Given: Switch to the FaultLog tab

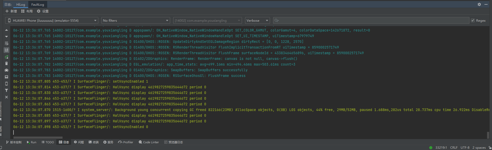Looking at the screenshot, I should pyautogui.click(x=38, y=4).
